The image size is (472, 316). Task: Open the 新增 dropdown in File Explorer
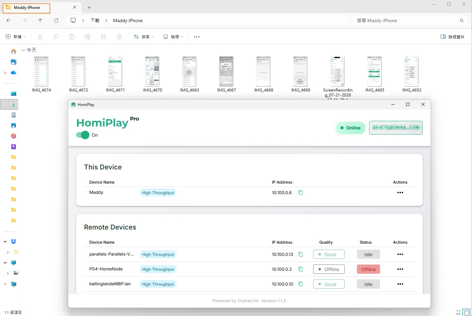tap(16, 37)
